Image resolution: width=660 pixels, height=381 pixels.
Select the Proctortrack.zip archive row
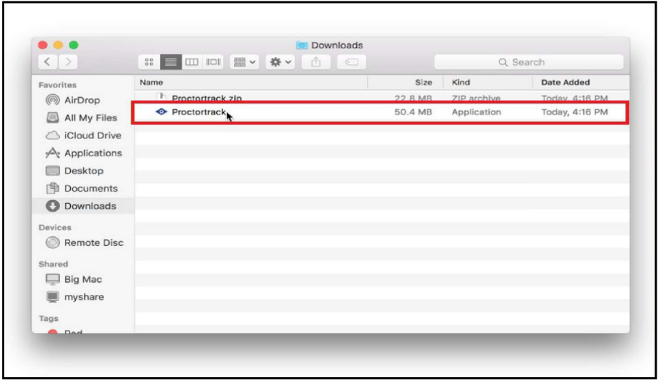click(x=382, y=97)
